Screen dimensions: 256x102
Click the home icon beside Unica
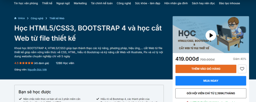(15, 18)
